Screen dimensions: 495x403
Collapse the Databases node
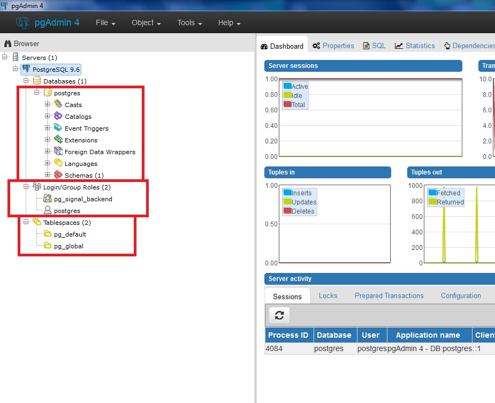pyautogui.click(x=26, y=80)
